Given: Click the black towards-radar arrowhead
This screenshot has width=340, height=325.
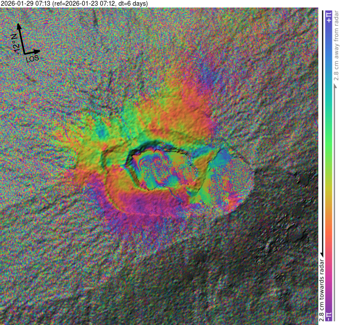Looking at the screenshot, I should pyautogui.click(x=321, y=254).
